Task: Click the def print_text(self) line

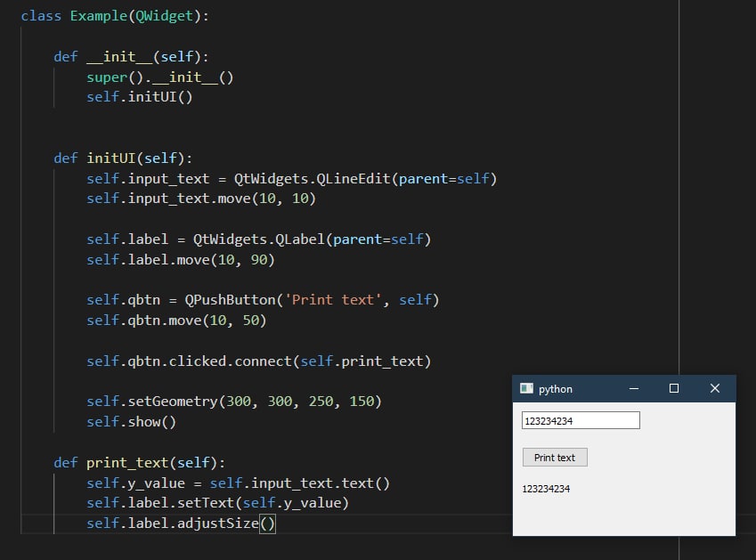Action: click(x=139, y=463)
